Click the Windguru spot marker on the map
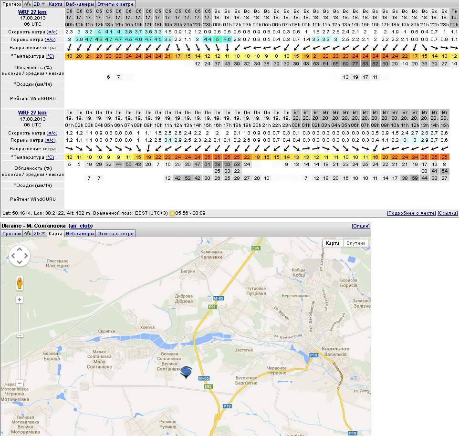 point(187,372)
